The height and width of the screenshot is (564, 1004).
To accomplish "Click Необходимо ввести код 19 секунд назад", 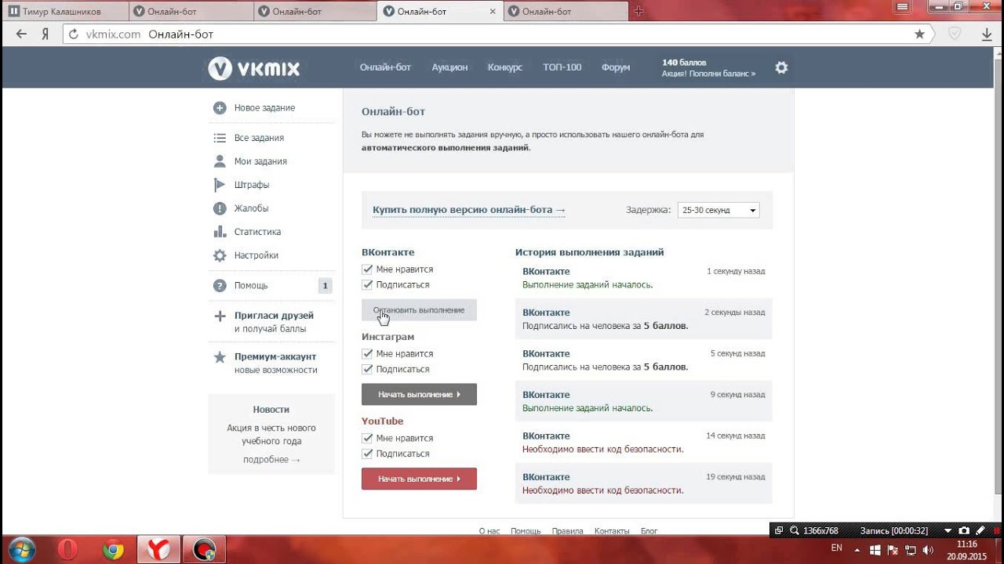I will click(643, 483).
